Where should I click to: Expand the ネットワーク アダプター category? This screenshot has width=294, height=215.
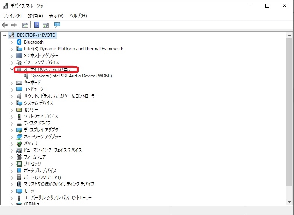point(12,137)
